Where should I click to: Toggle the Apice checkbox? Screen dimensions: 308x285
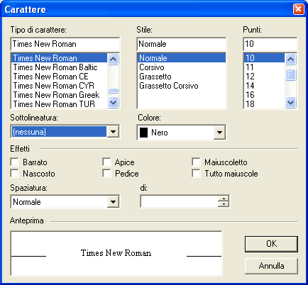click(x=106, y=162)
